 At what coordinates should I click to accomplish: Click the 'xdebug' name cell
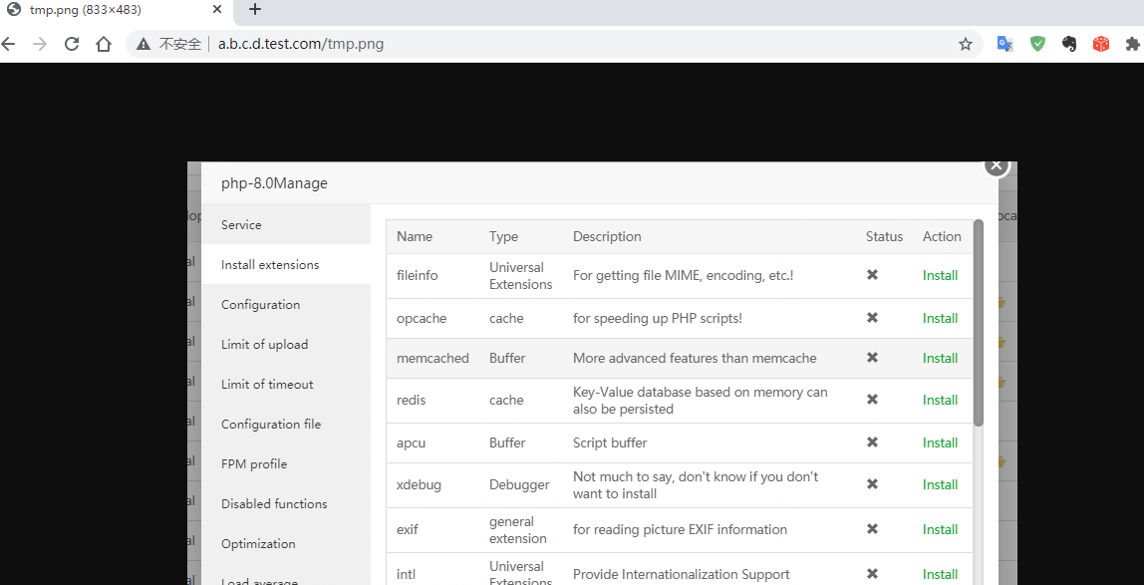click(x=419, y=485)
